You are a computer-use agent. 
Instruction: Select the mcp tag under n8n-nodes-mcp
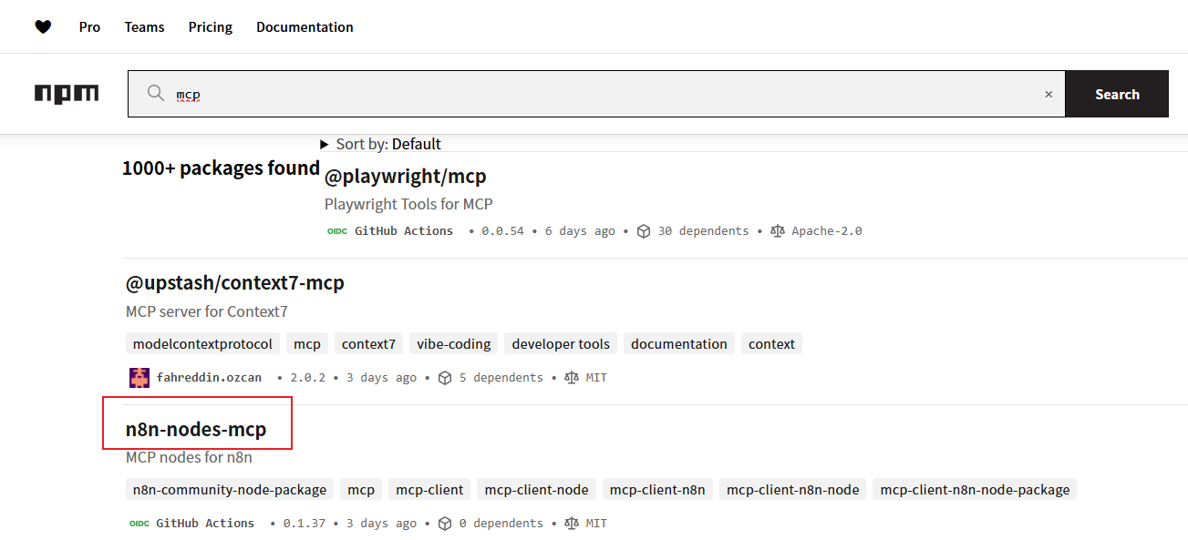361,490
